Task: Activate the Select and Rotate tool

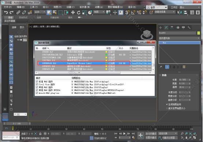Action: [x=78, y=13]
